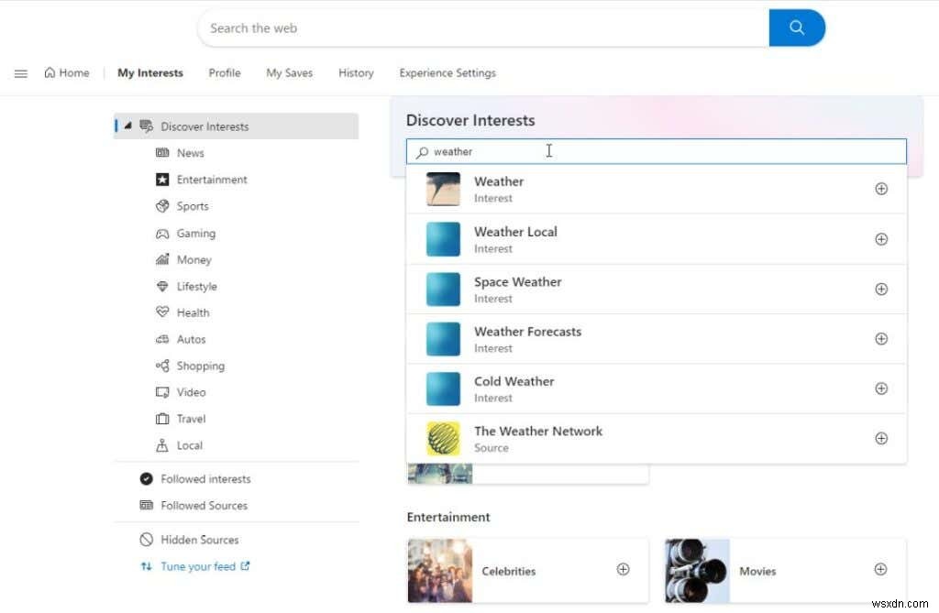This screenshot has height=613, width=939.
Task: Click the Home house icon
Action: coord(50,72)
